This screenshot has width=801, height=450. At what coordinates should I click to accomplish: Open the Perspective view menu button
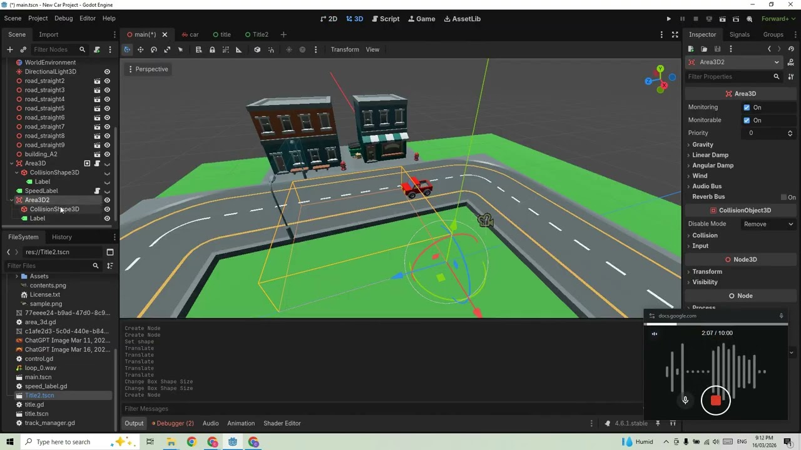[148, 69]
